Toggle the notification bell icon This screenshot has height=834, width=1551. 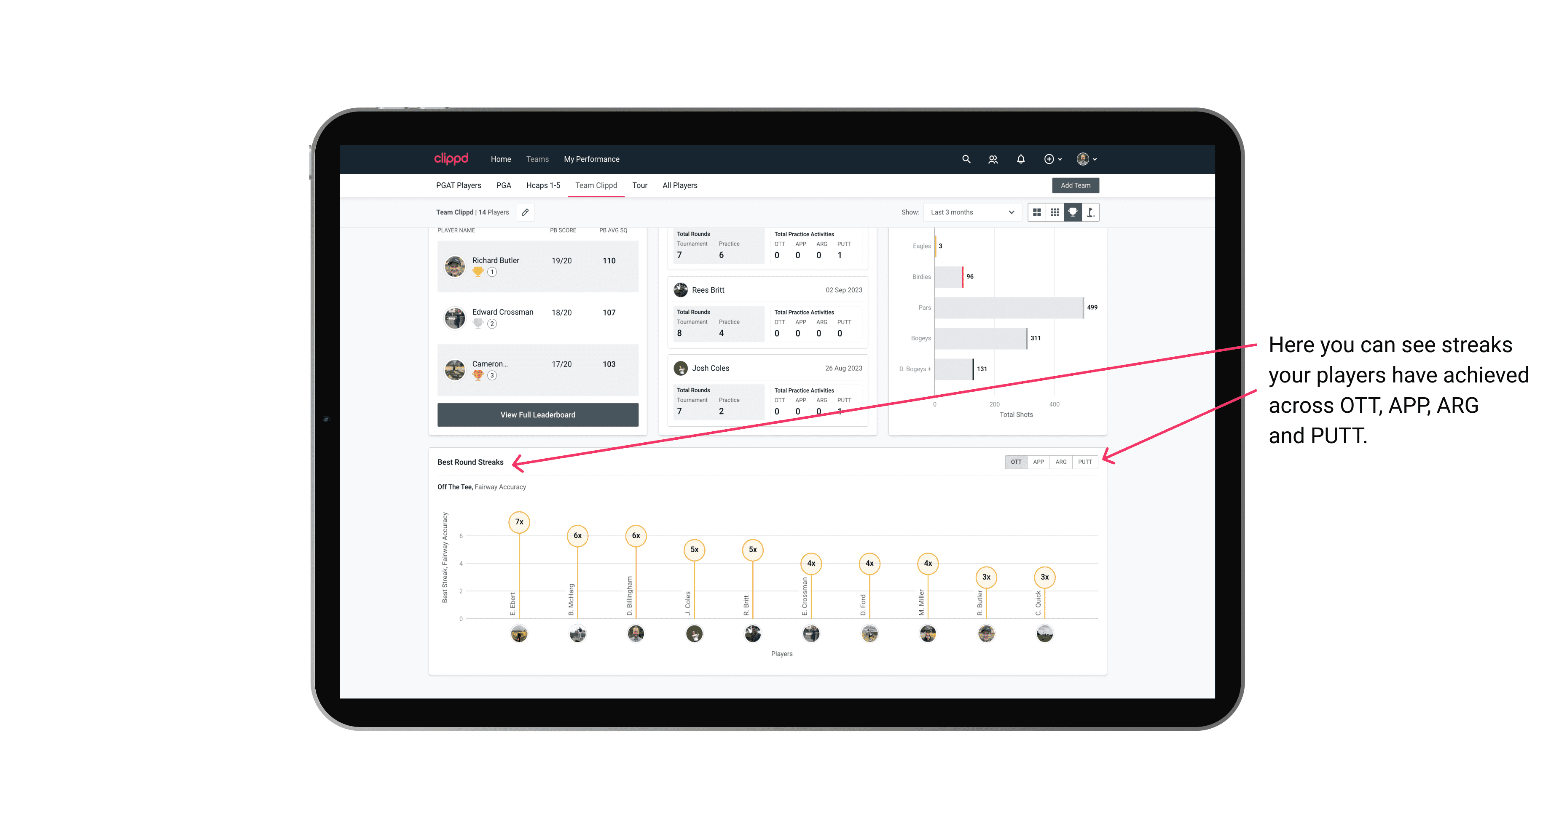1020,159
